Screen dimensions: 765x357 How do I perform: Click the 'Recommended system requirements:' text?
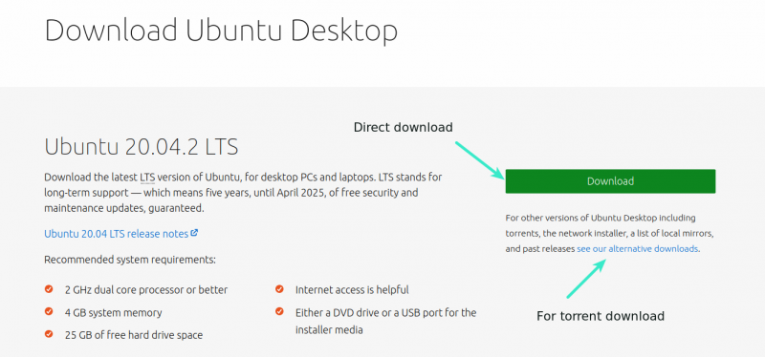click(130, 260)
